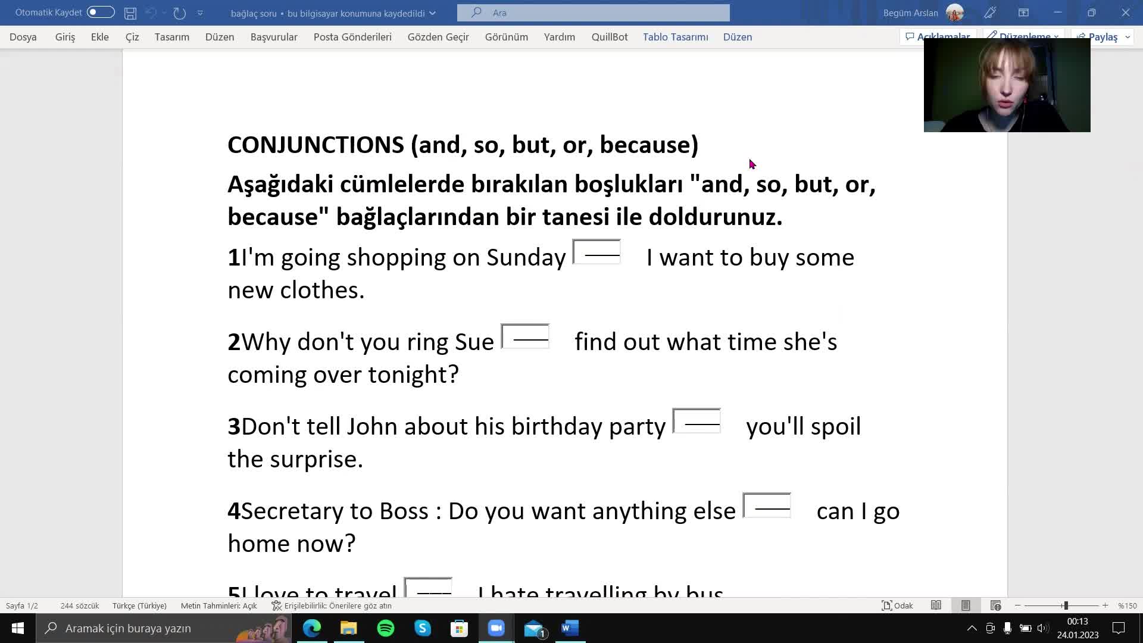Viewport: 1143px width, 643px height.
Task: Open Begüm Arslan account avatar
Action: [954, 13]
